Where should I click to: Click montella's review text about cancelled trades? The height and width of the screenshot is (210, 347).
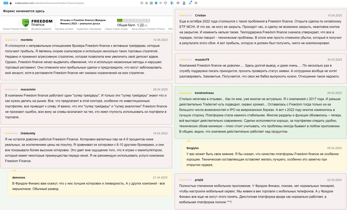click(x=84, y=59)
